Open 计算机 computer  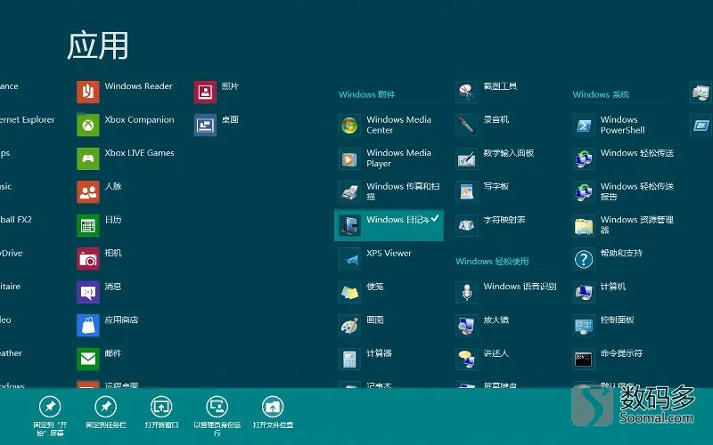tap(600, 292)
